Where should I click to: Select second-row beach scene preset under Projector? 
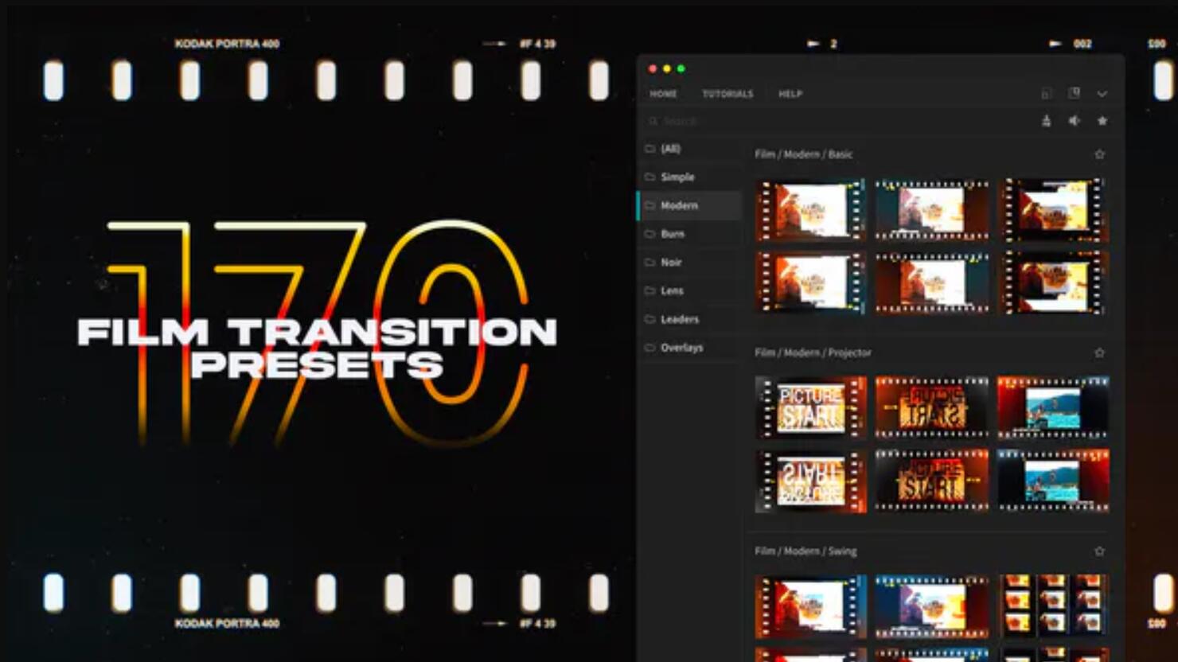pos(1053,481)
